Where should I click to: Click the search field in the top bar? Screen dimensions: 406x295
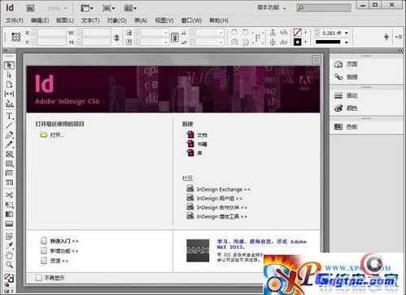(x=324, y=8)
